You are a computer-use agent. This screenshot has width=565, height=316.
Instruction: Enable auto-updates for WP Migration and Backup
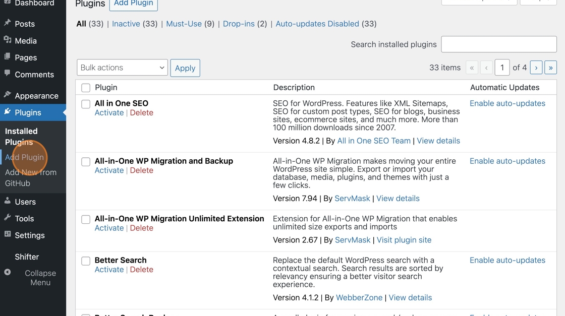point(507,161)
